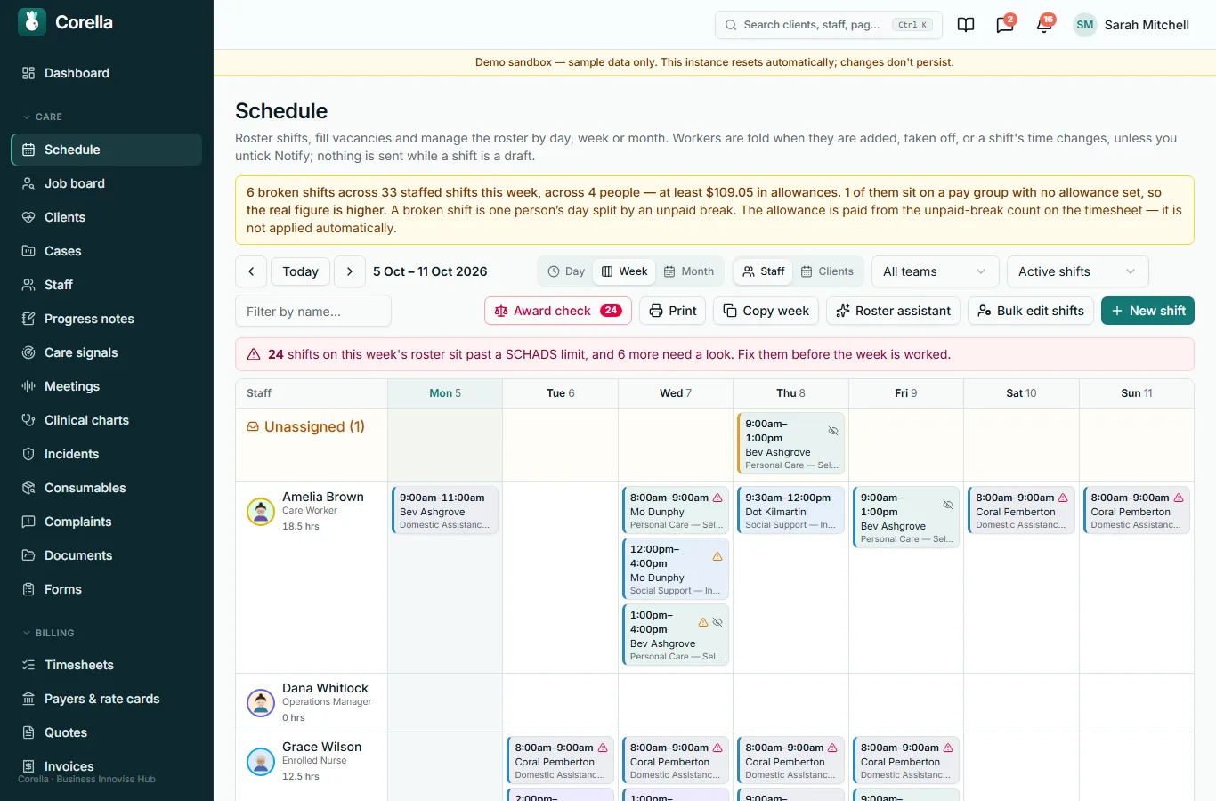1216x801 pixels.
Task: Group roster by Clients
Action: (827, 271)
